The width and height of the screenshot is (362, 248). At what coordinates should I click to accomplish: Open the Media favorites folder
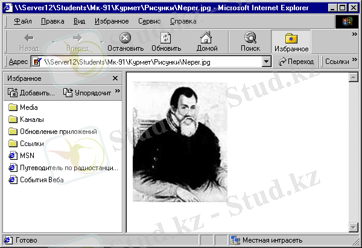coord(23,107)
